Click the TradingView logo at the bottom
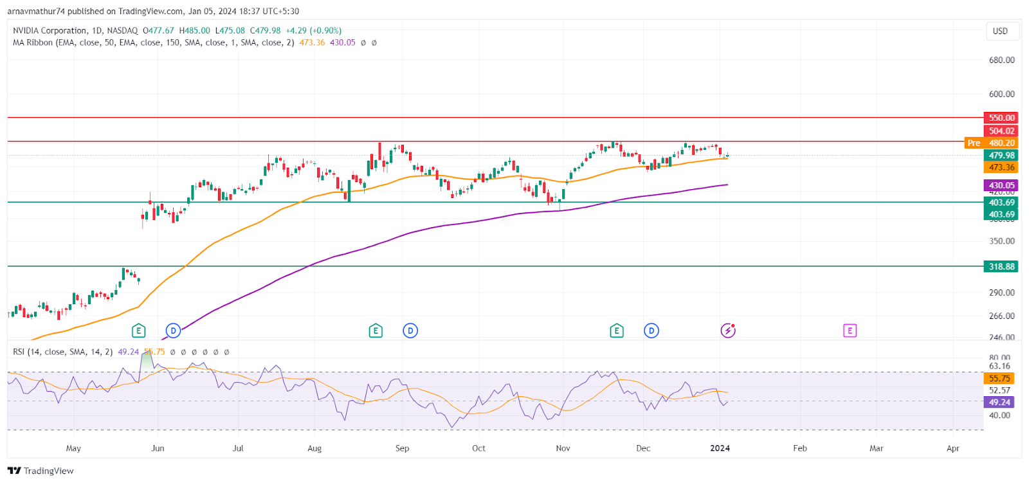The height and width of the screenshot is (483, 1029). [41, 471]
